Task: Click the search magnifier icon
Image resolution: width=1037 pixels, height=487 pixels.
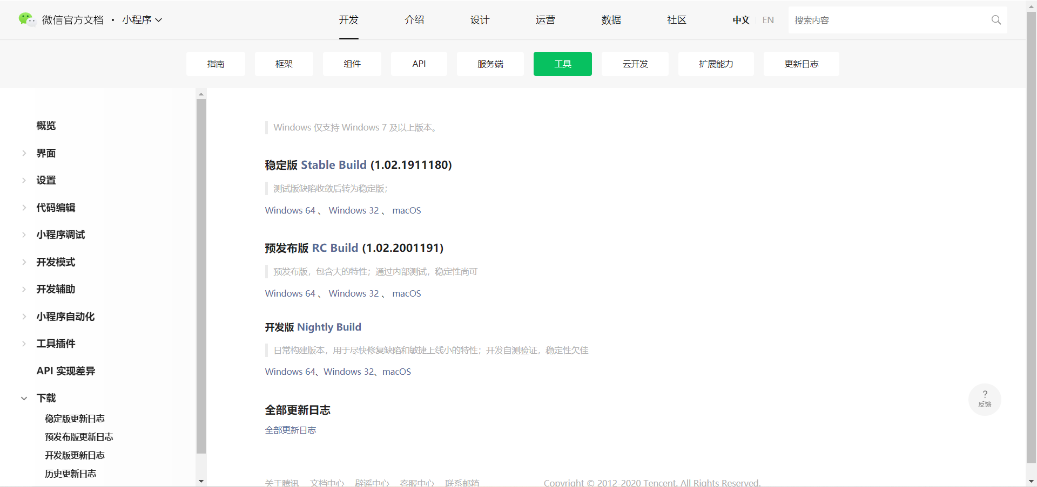Action: [x=996, y=20]
